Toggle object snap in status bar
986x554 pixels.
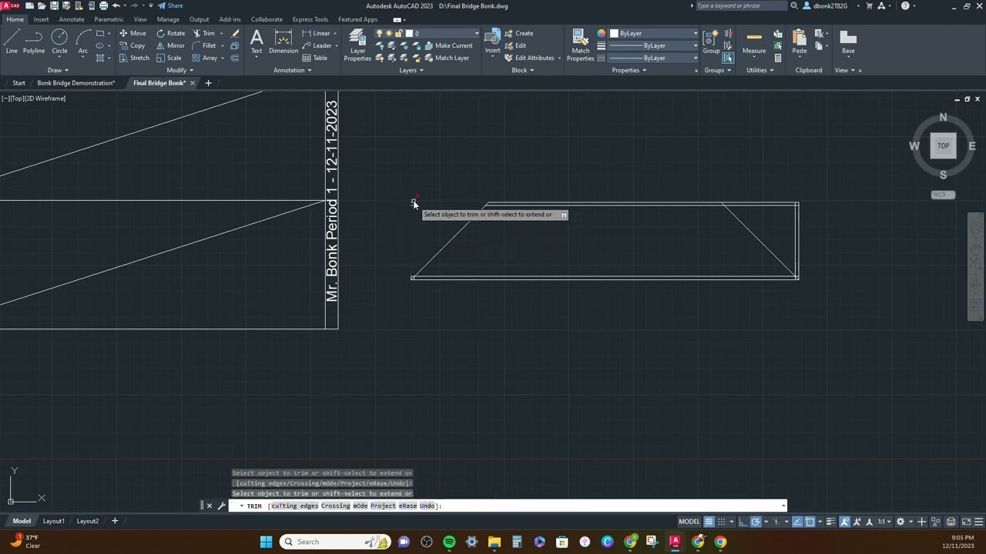[x=810, y=522]
